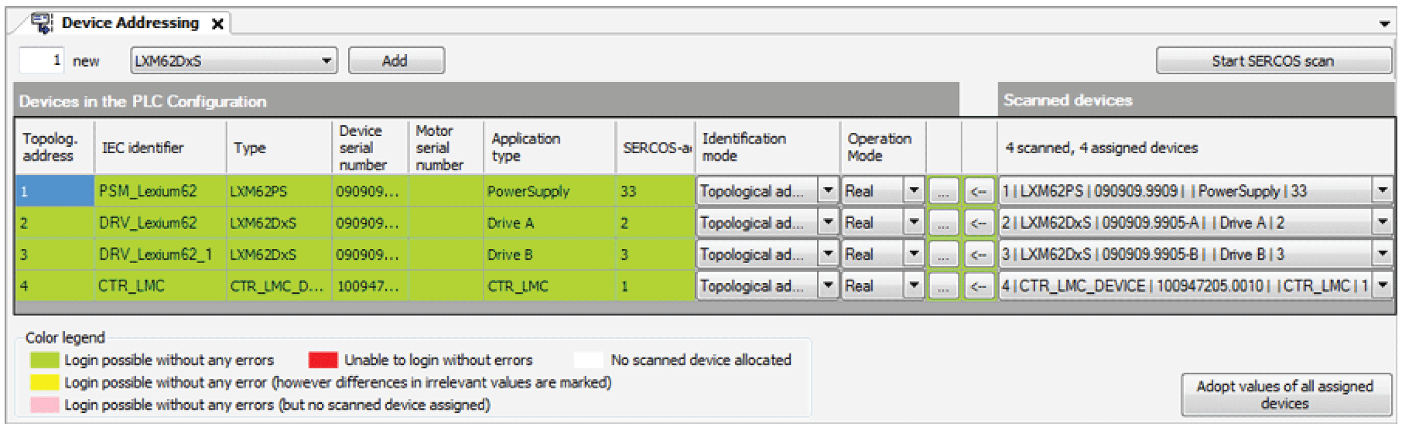The image size is (1405, 434).
Task: Click the Operation Mode column header
Action: point(883,148)
